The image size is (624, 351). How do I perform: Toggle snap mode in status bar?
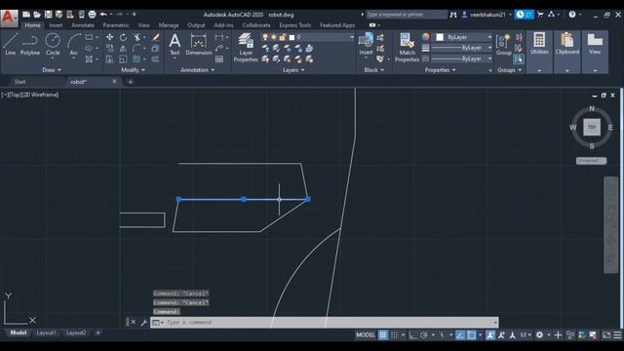click(x=394, y=335)
